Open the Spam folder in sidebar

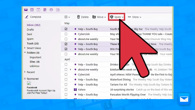coord(30,39)
